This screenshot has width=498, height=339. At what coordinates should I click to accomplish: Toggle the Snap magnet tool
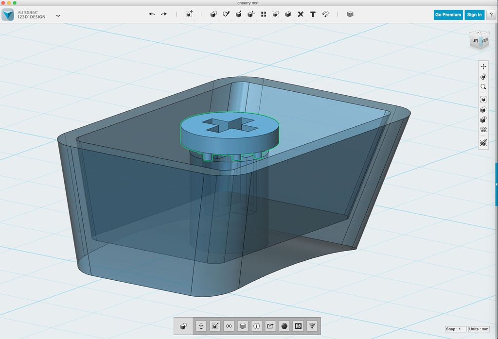pyautogui.click(x=325, y=14)
